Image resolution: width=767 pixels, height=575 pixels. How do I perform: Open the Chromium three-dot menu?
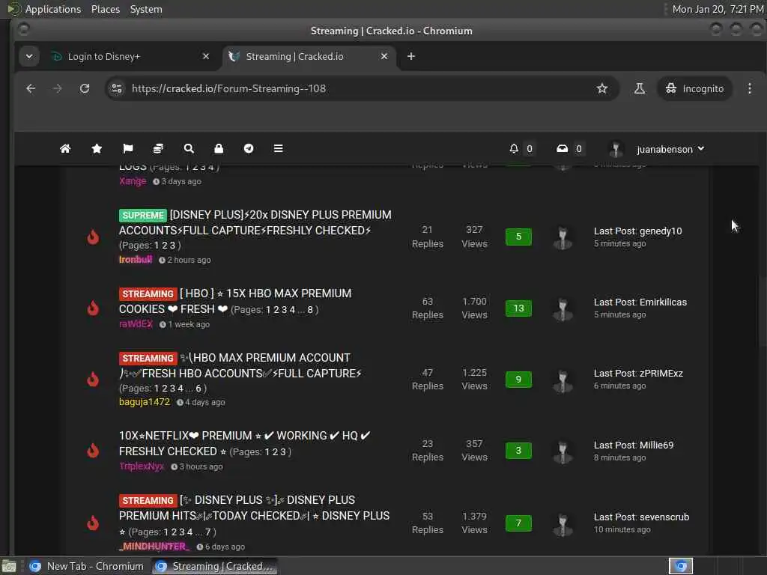[x=749, y=88]
